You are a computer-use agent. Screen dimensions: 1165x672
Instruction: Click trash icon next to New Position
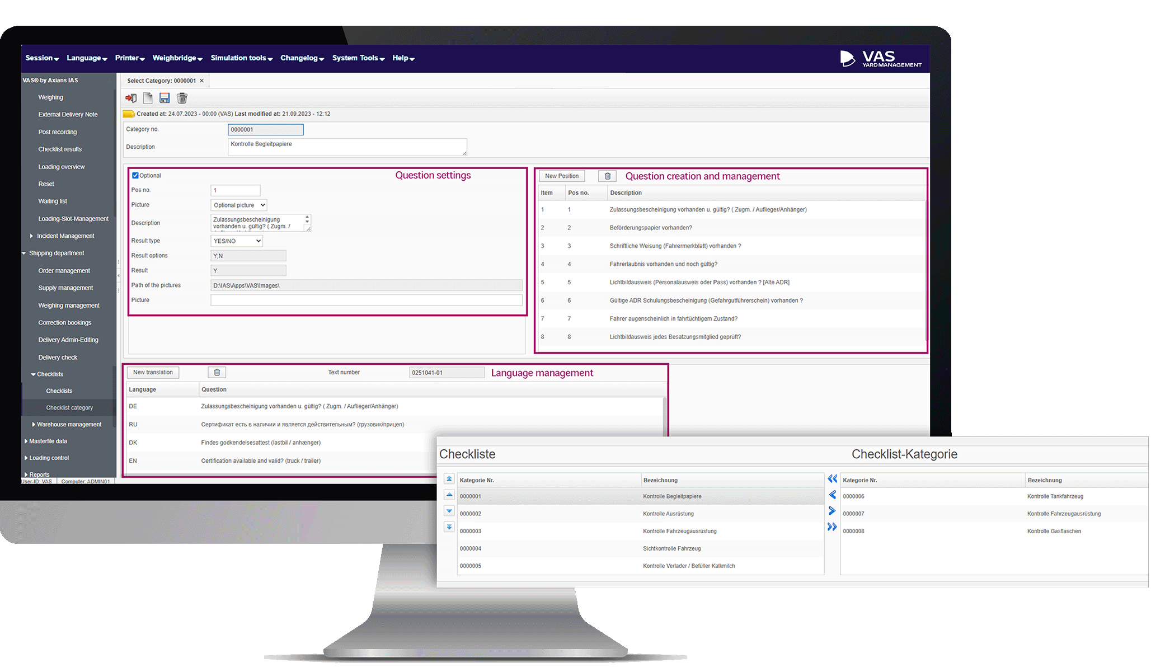pos(607,176)
